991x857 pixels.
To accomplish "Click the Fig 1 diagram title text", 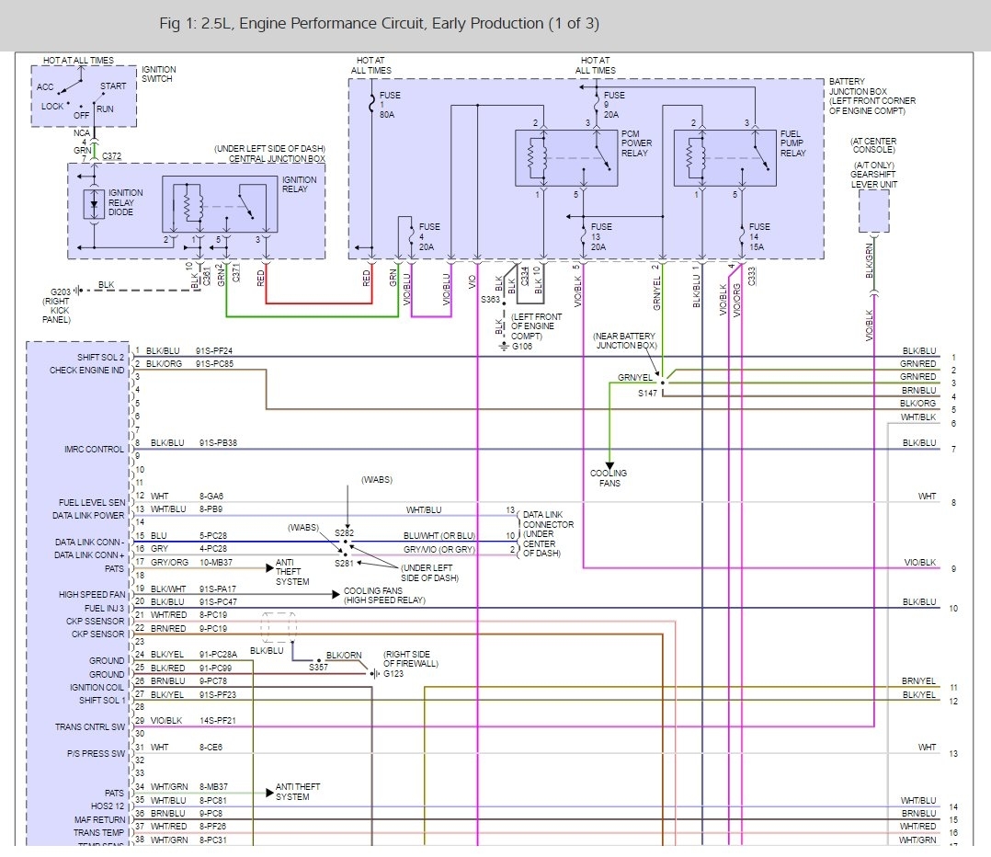I will [379, 23].
